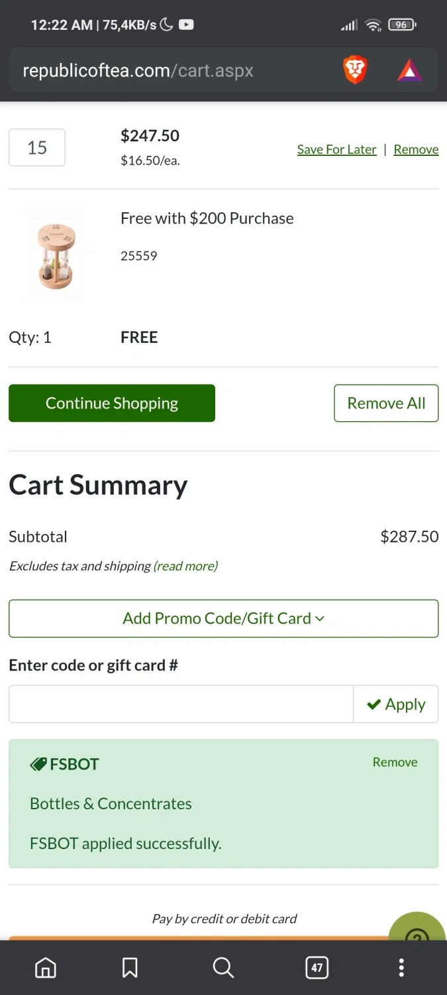Tap the search magnifier icon
447x995 pixels.
click(x=223, y=968)
